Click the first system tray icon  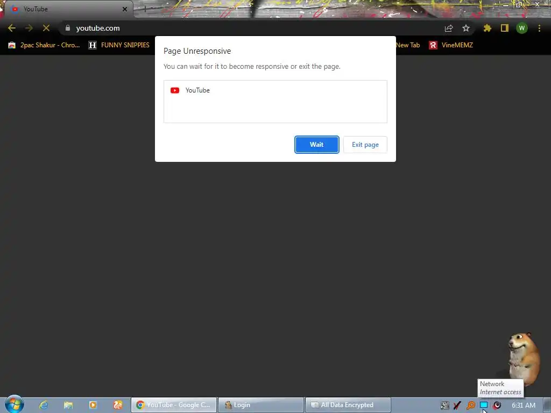click(x=444, y=405)
